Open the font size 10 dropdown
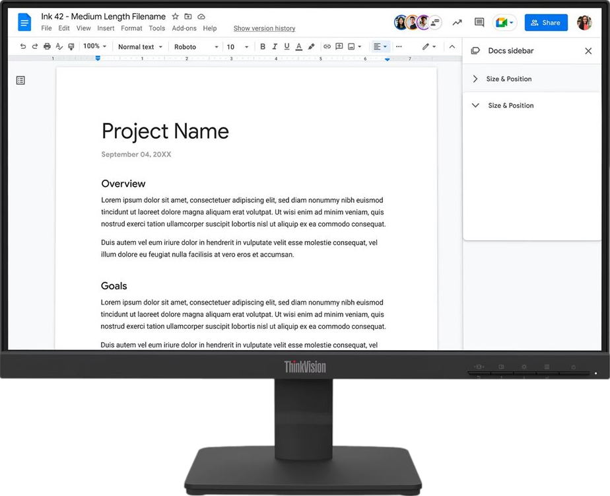 point(237,47)
